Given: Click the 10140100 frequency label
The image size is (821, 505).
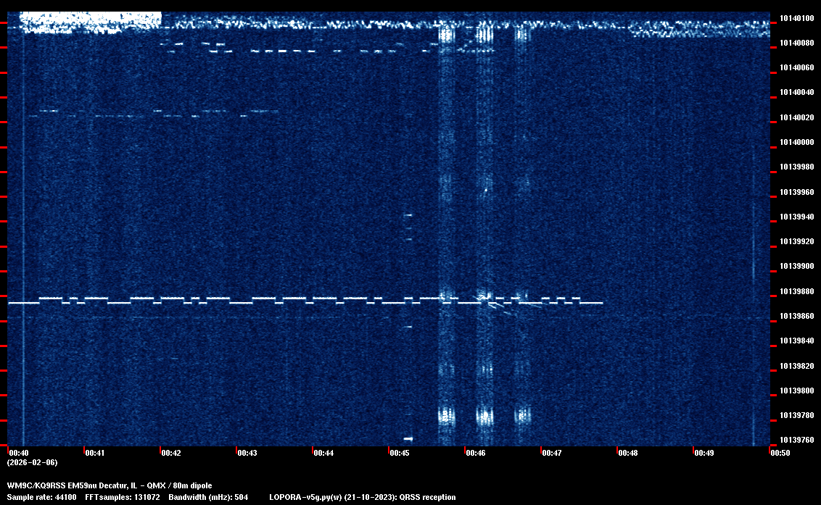Looking at the screenshot, I should (x=796, y=18).
